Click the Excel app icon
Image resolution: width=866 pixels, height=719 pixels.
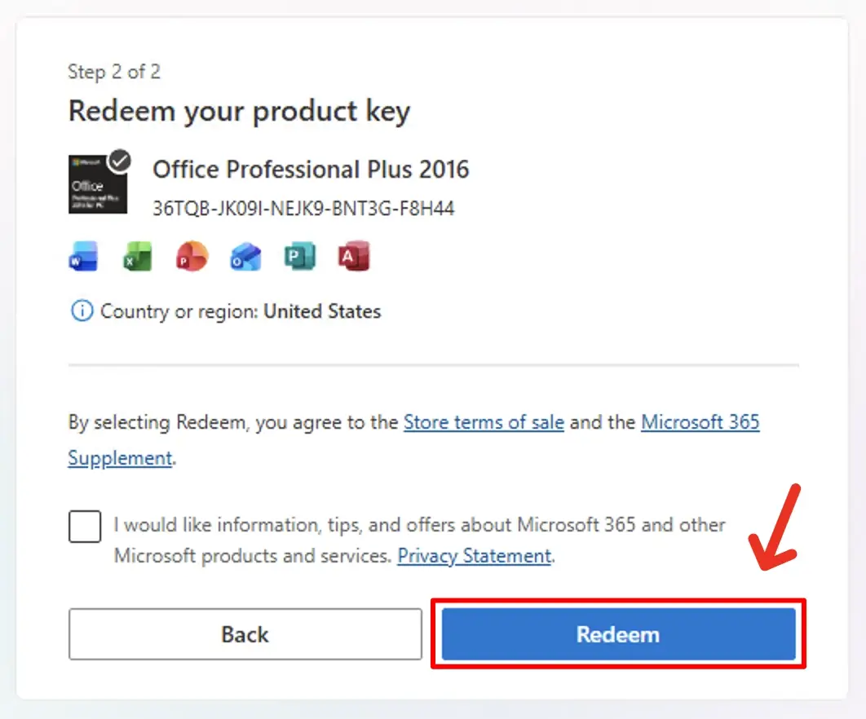click(x=137, y=258)
